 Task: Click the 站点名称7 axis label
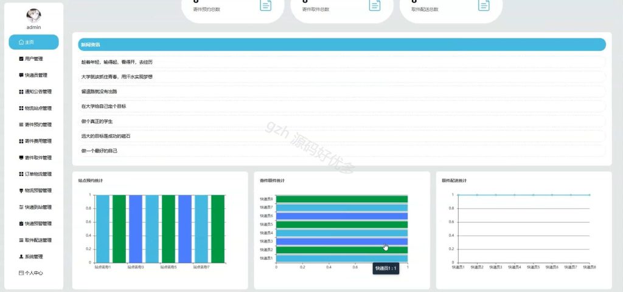(201, 268)
